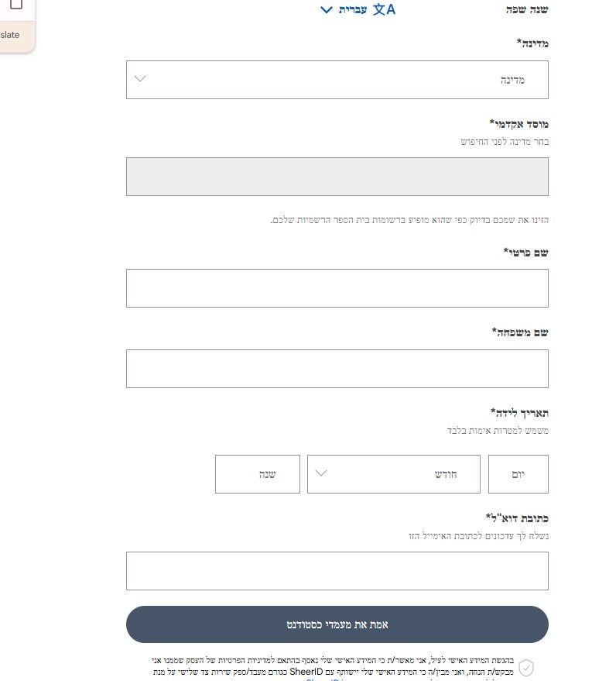Click the chevron arrow in the country field

[140, 78]
